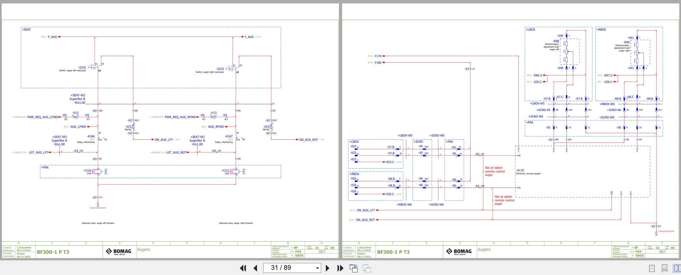The width and height of the screenshot is (681, 275).
Task: Advance to the next page
Action: [327, 268]
